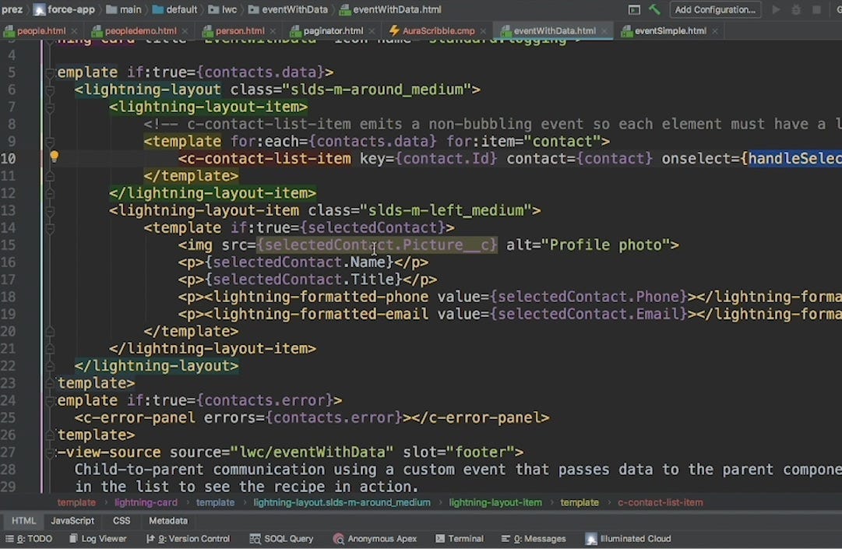
Task: Click lightning-card in the bottom breadcrumb
Action: pyautogui.click(x=146, y=503)
